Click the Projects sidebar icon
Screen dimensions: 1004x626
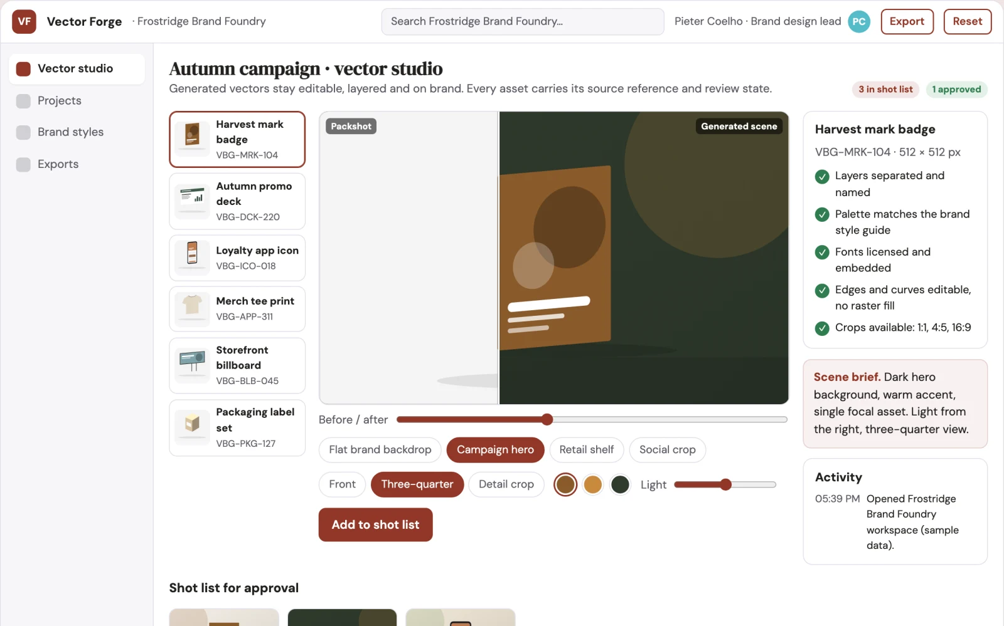tap(23, 101)
